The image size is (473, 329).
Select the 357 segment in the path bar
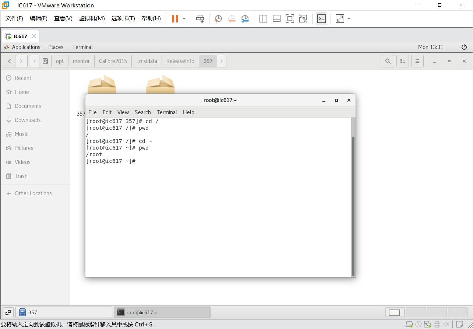pyautogui.click(x=208, y=61)
